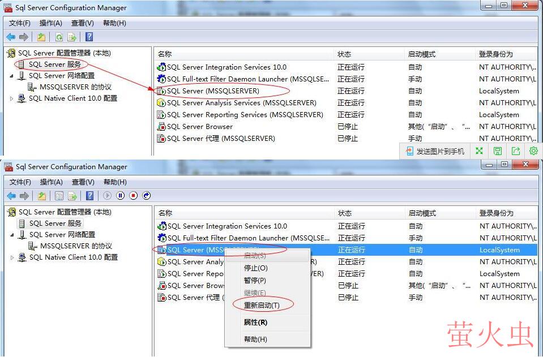Viewport: 543px width, 357px height.
Task: Select MSSQLSERVER 的协议 in the top window tree
Action: pos(75,87)
